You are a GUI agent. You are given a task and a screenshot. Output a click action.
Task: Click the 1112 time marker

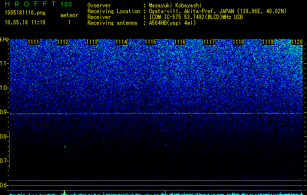coord(62,42)
